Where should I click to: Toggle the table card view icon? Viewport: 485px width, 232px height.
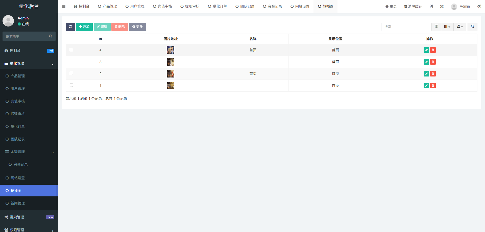click(436, 27)
